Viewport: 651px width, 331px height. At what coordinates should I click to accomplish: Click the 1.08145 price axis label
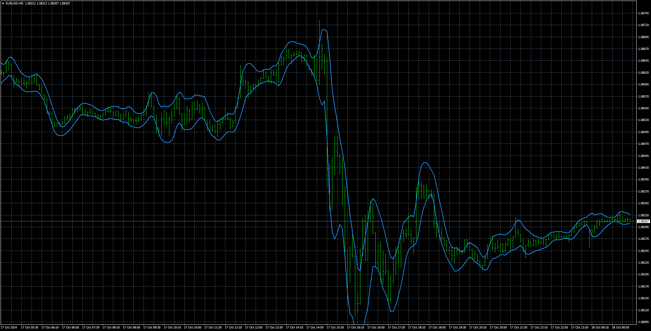644,298
